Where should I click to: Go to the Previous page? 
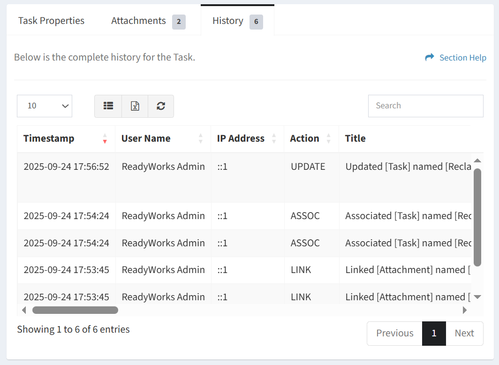coord(394,333)
